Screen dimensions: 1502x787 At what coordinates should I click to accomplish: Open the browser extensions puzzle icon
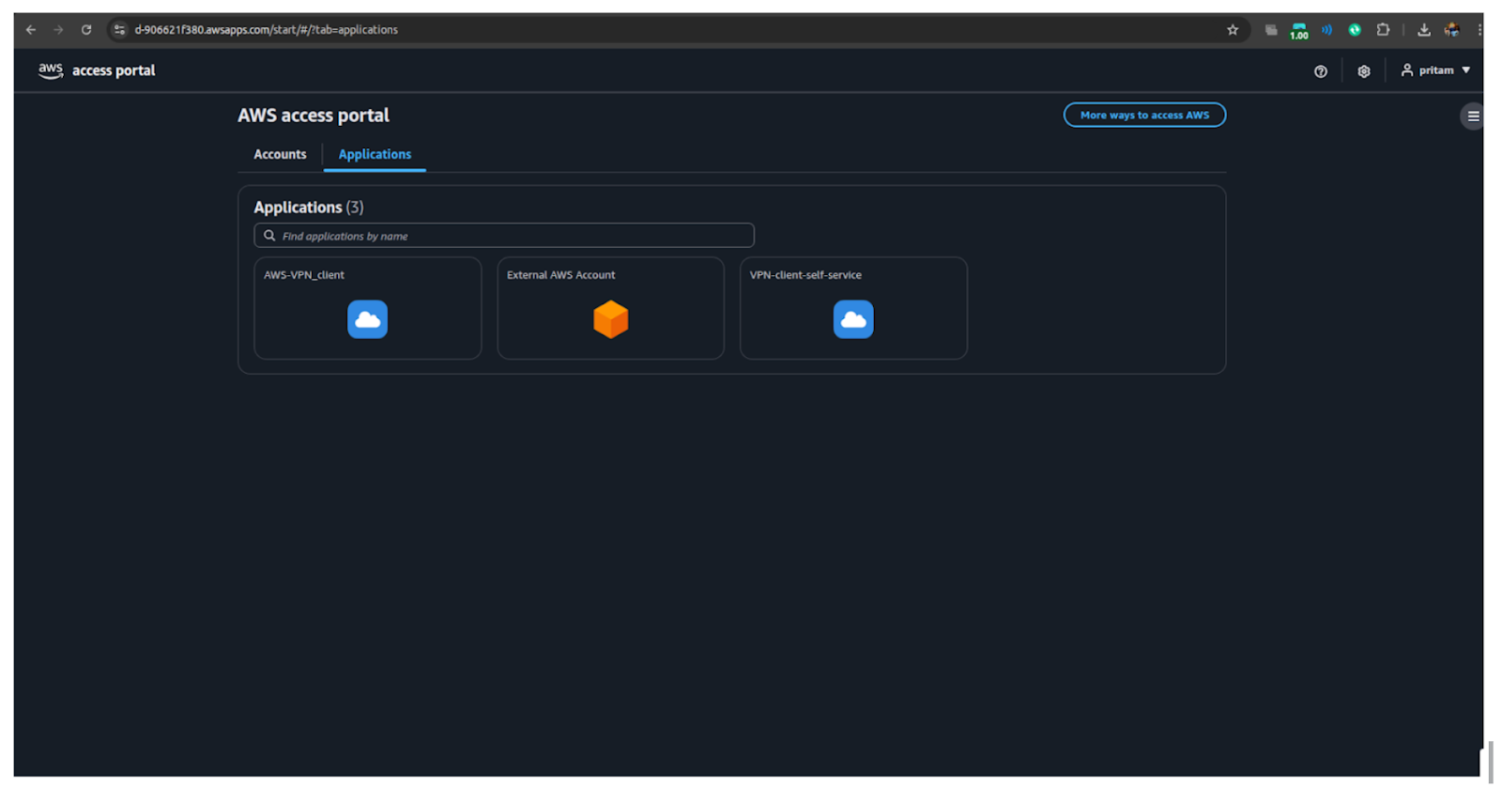click(1383, 30)
